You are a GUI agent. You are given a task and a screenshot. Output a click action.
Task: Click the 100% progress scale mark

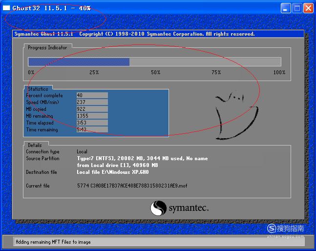[x=279, y=72]
